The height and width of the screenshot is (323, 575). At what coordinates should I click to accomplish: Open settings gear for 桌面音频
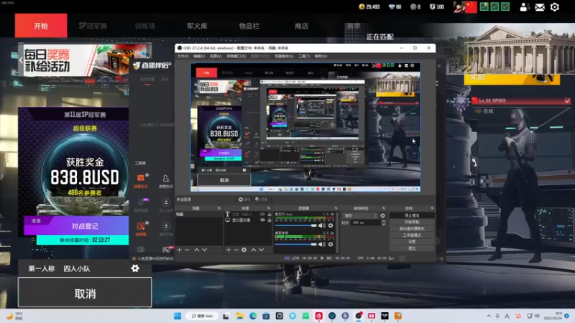coord(331,244)
